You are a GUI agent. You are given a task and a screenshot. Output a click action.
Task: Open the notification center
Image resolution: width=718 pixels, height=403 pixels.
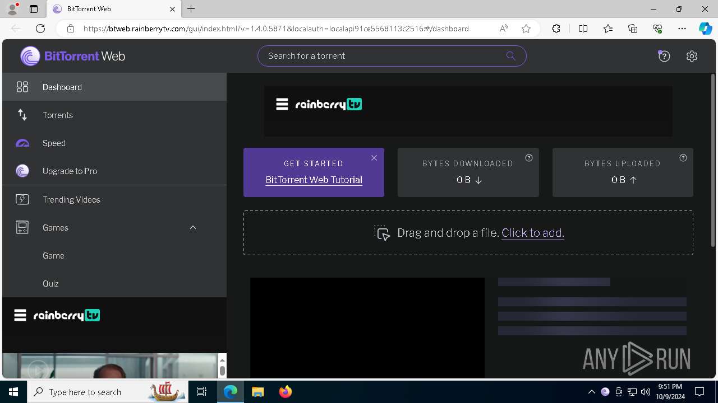(699, 392)
